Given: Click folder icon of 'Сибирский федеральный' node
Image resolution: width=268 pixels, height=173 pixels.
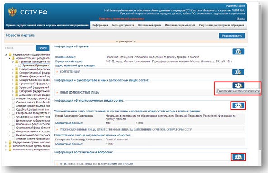Looking at the screenshot, I should point(17,91).
